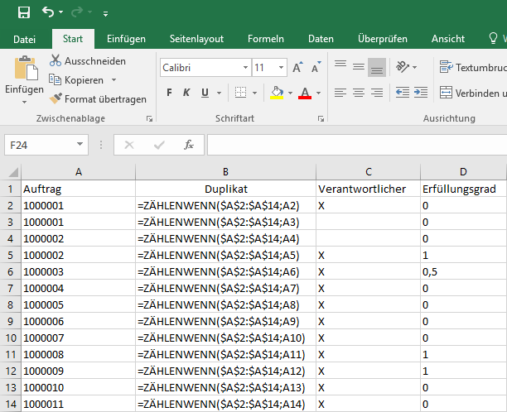This screenshot has width=507, height=412.
Task: Click into the formula bar input
Action: point(357,145)
